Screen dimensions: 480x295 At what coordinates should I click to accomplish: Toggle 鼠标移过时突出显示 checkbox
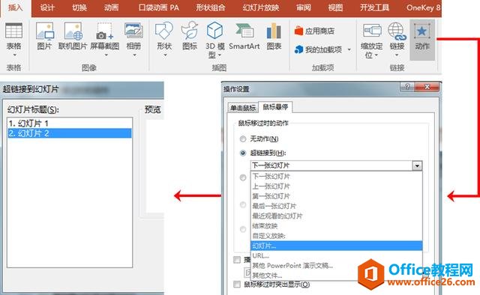(x=237, y=285)
